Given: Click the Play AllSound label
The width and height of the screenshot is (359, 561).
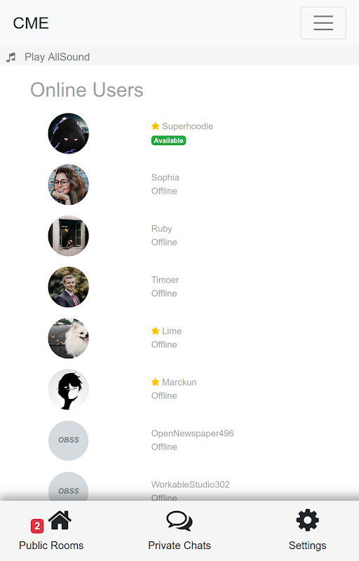Looking at the screenshot, I should [x=57, y=57].
